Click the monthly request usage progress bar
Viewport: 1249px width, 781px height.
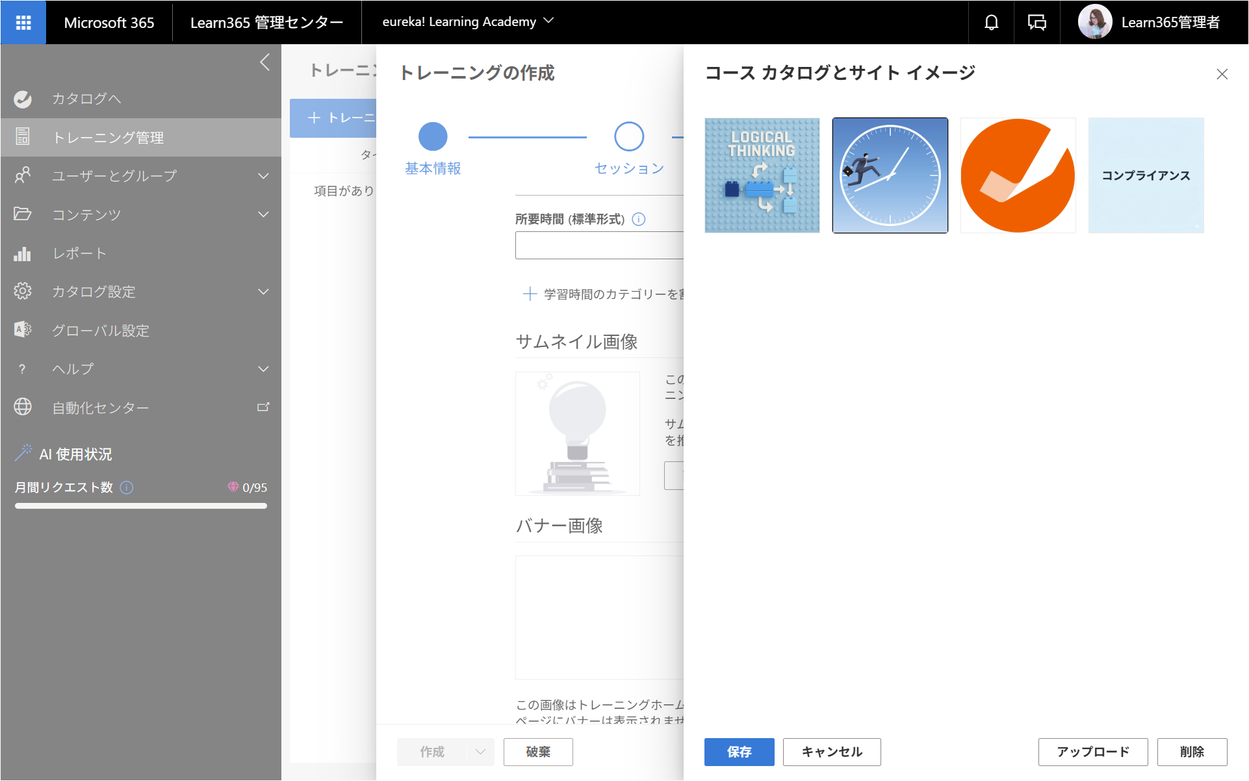click(141, 506)
